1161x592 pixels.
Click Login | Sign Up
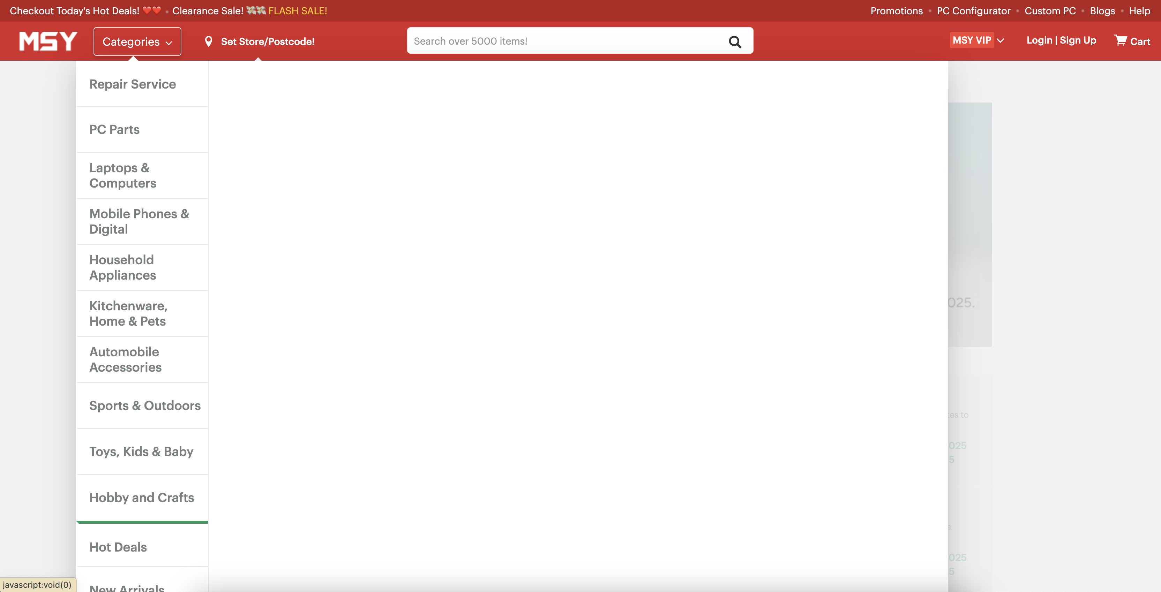point(1061,40)
